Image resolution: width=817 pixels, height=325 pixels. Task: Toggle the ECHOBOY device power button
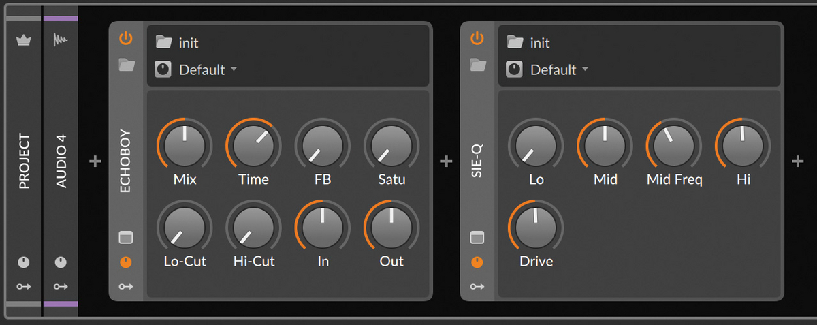coord(125,39)
